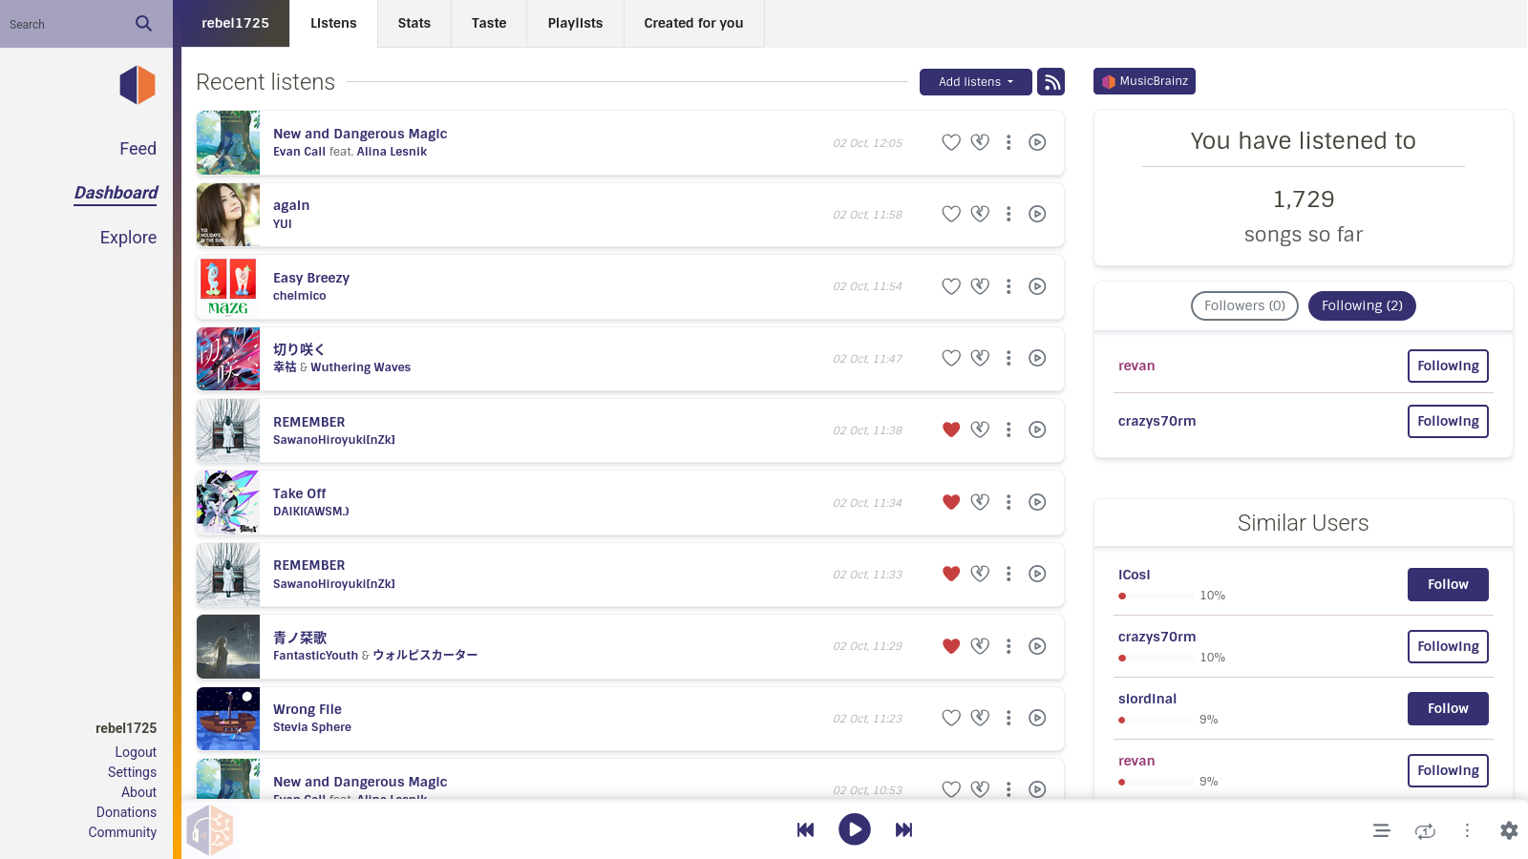Show the Followers (0) list

pos(1244,305)
